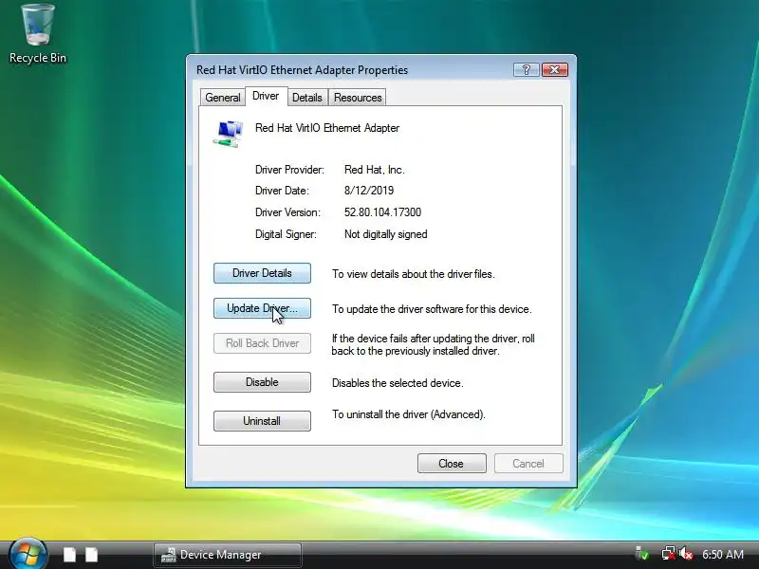Click the Update Driver... button

(x=262, y=308)
